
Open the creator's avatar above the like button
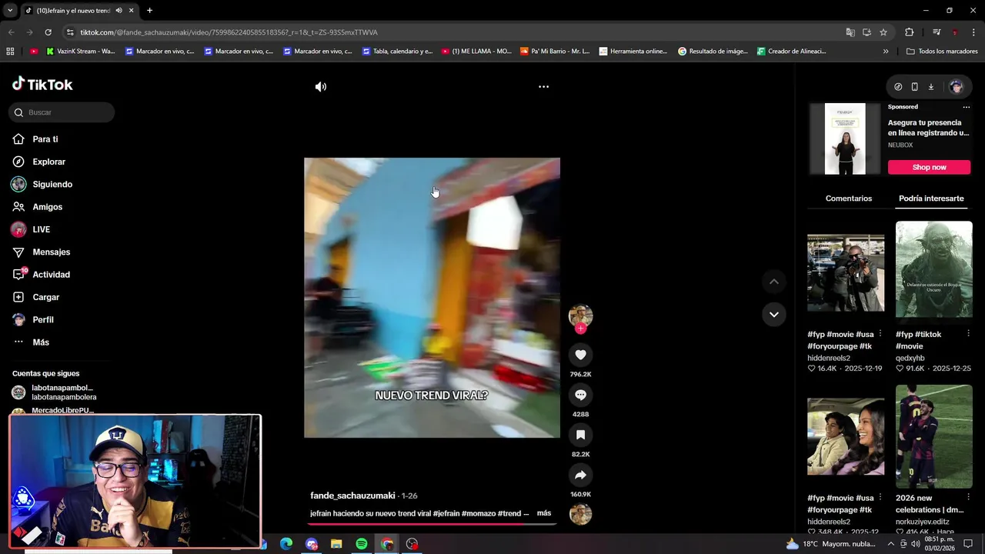click(580, 315)
